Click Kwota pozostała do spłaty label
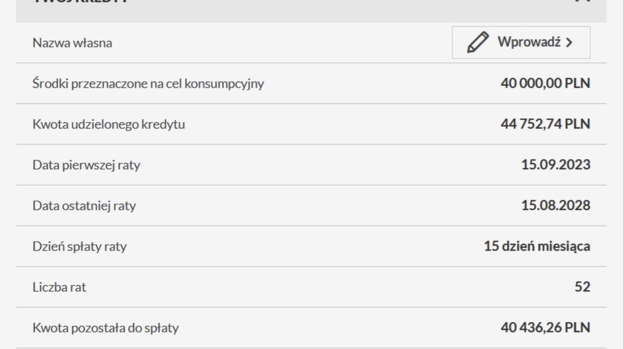Image resolution: width=624 pixels, height=349 pixels. pyautogui.click(x=106, y=328)
